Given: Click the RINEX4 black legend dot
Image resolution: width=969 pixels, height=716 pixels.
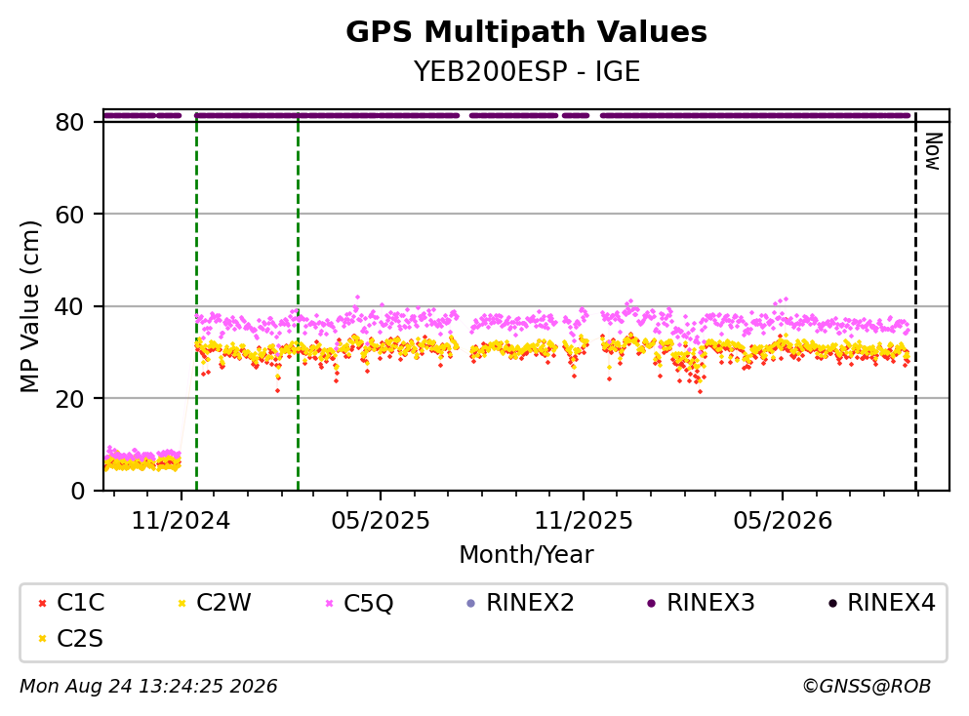Looking at the screenshot, I should point(832,603).
